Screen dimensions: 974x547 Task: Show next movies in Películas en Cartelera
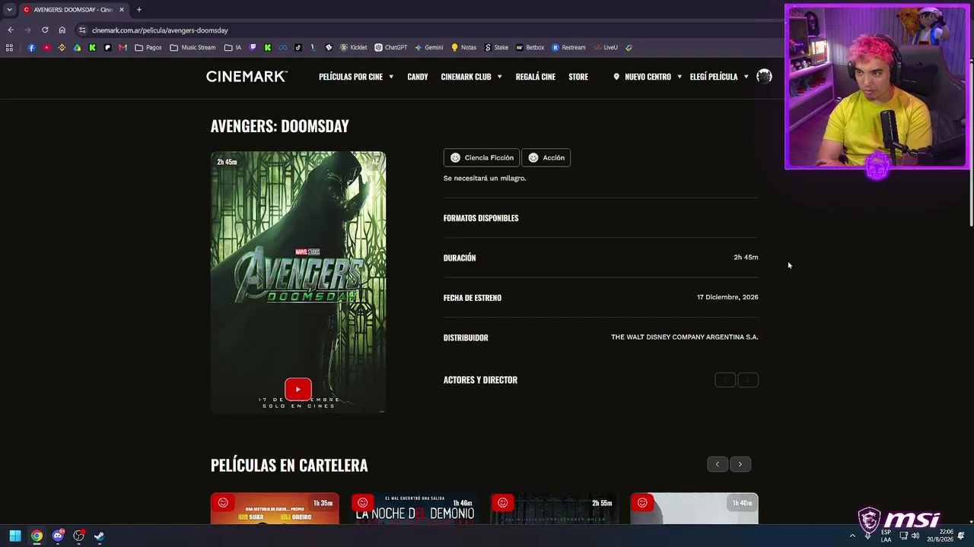pyautogui.click(x=740, y=464)
